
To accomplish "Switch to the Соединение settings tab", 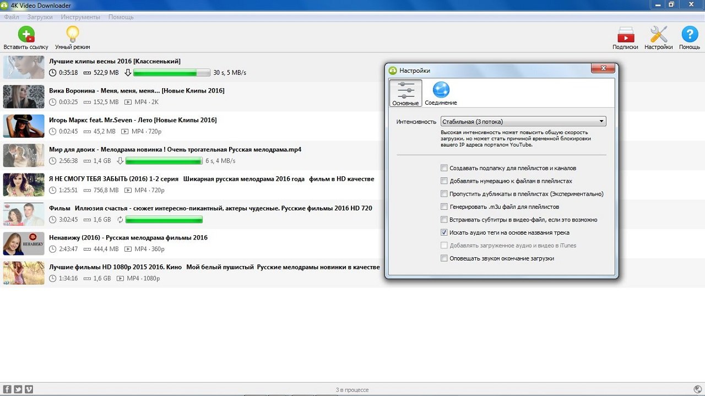I will 441,93.
